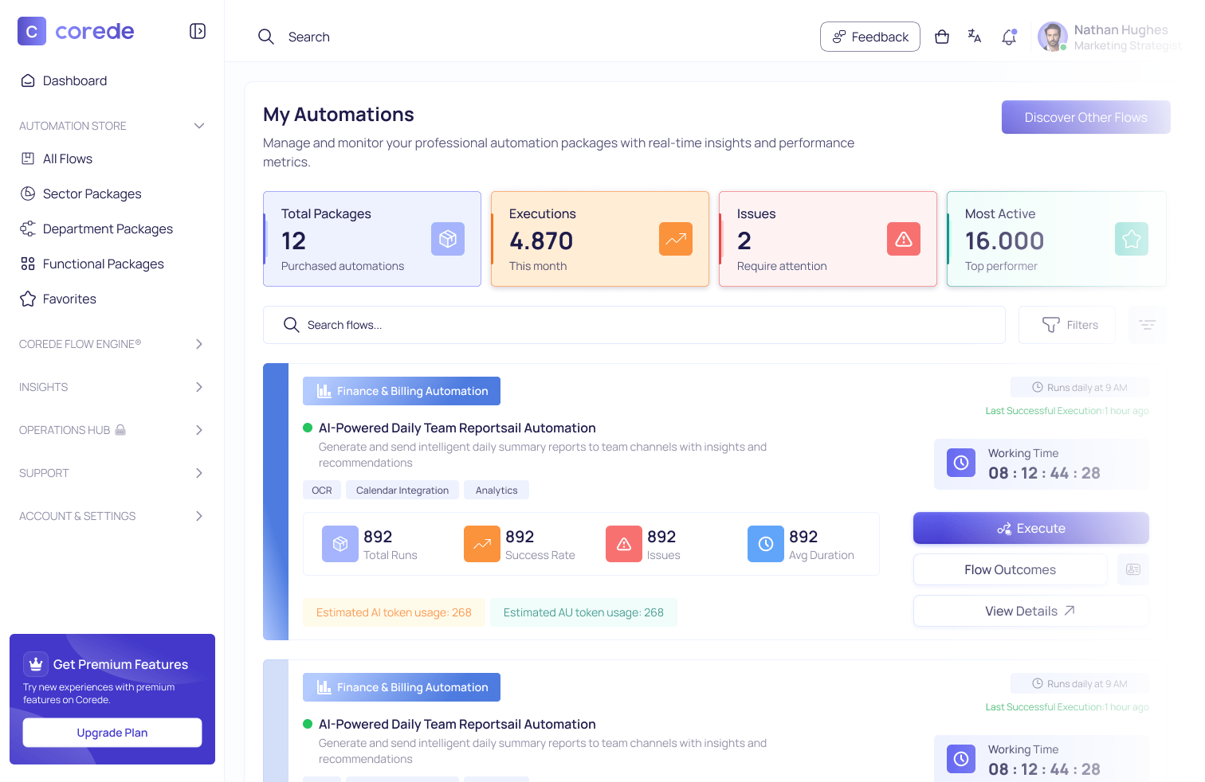Collapse the sidebar using the panel icon

[198, 31]
